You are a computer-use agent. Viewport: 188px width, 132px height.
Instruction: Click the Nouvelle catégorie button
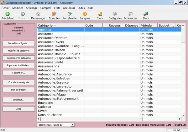(18, 43)
